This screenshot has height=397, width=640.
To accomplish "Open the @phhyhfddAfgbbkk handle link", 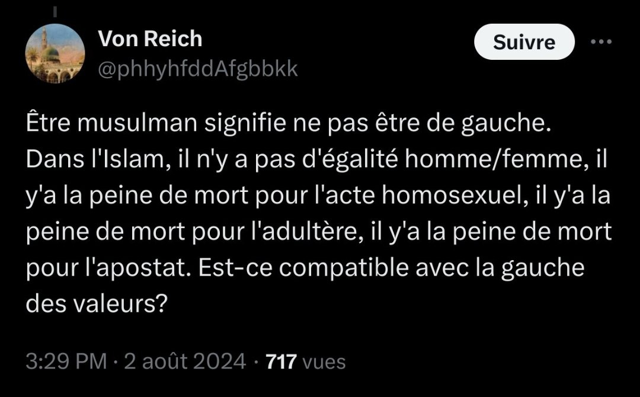I will [198, 69].
